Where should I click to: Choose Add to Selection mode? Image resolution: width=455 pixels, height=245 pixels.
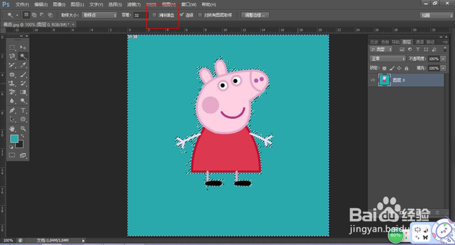tap(34, 15)
